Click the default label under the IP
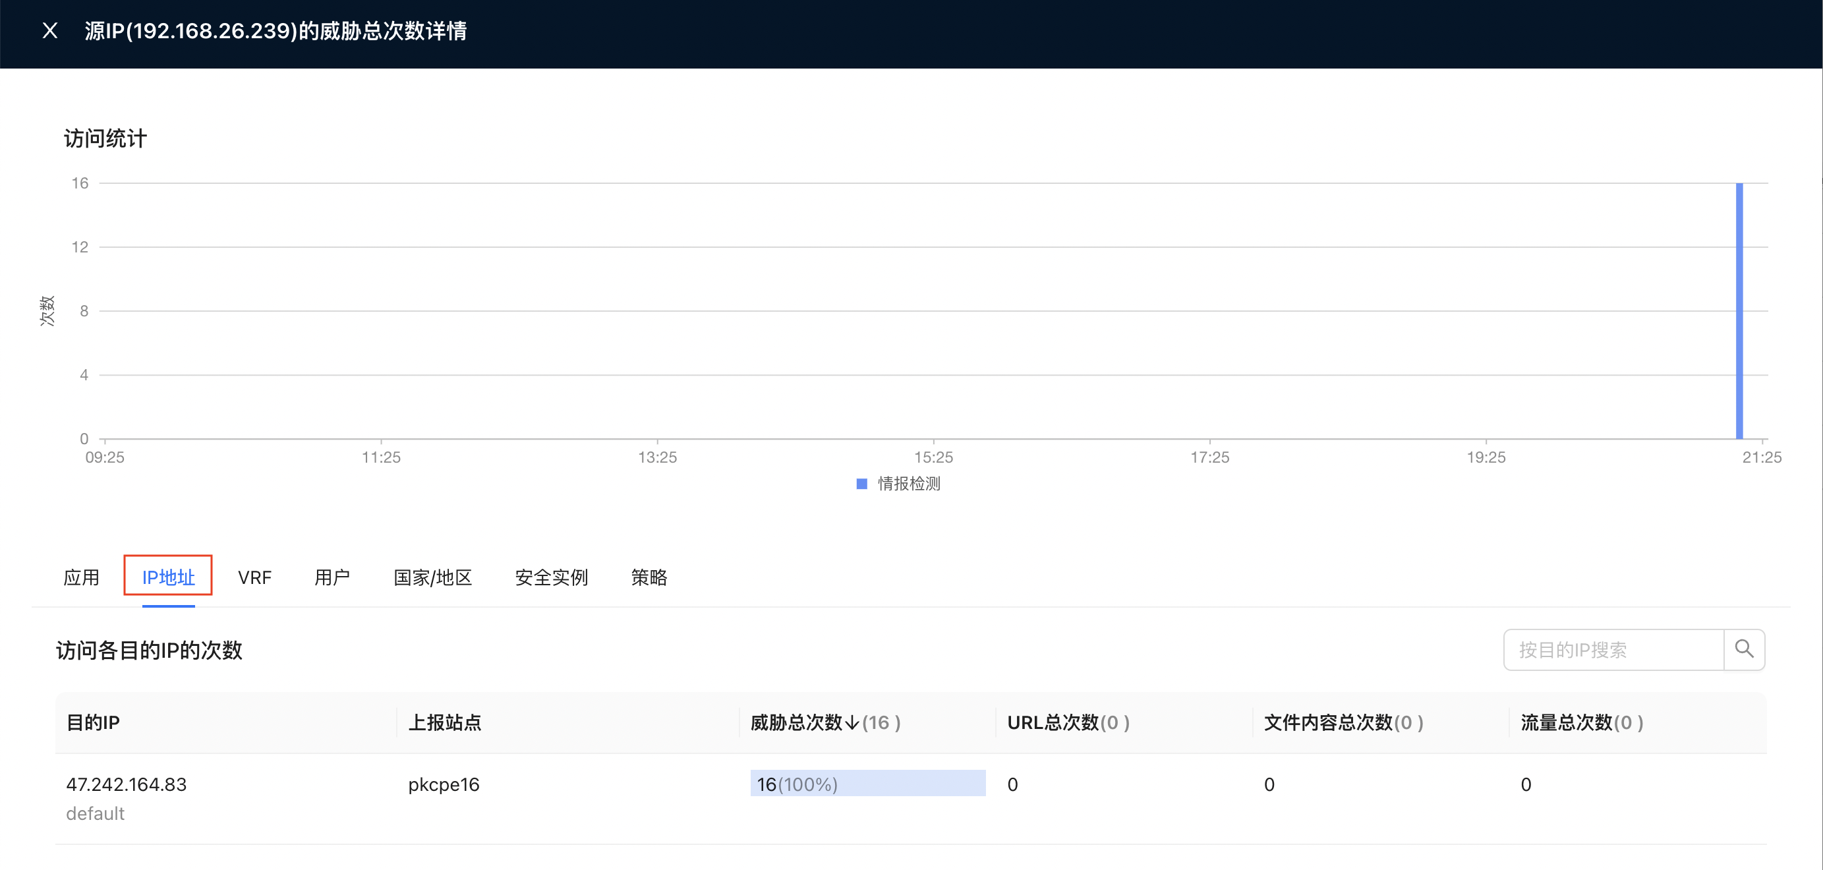 tap(95, 813)
